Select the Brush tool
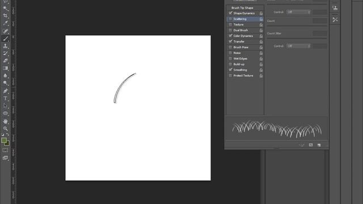The width and height of the screenshot is (363, 204). [x=5, y=39]
